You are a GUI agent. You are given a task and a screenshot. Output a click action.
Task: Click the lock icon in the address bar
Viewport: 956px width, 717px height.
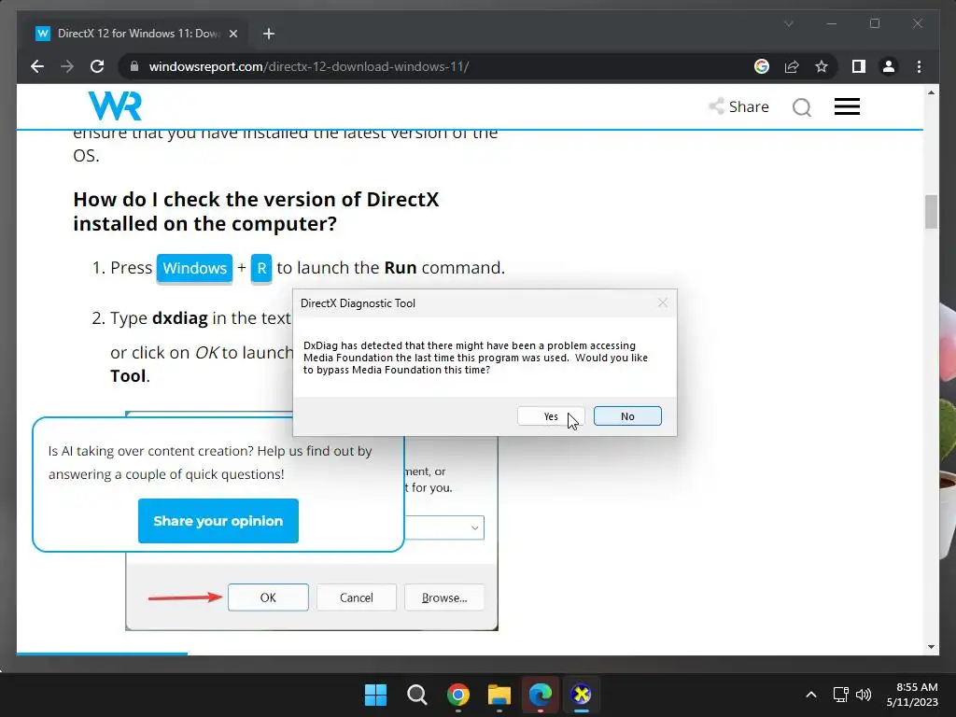134,66
